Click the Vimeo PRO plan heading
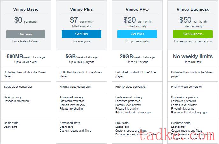Screen dimensions: 219x144 pyautogui.click(x=137, y=9)
